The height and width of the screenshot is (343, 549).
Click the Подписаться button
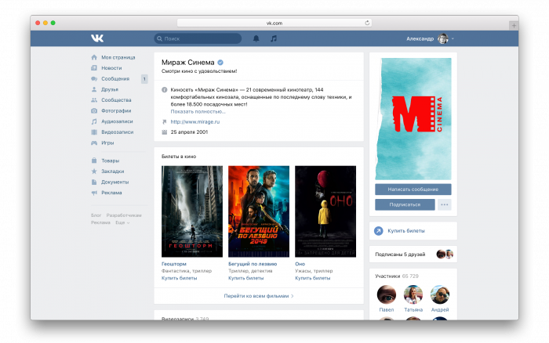[405, 204]
